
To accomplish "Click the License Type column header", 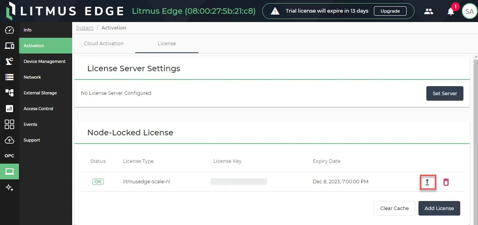I will (x=138, y=161).
